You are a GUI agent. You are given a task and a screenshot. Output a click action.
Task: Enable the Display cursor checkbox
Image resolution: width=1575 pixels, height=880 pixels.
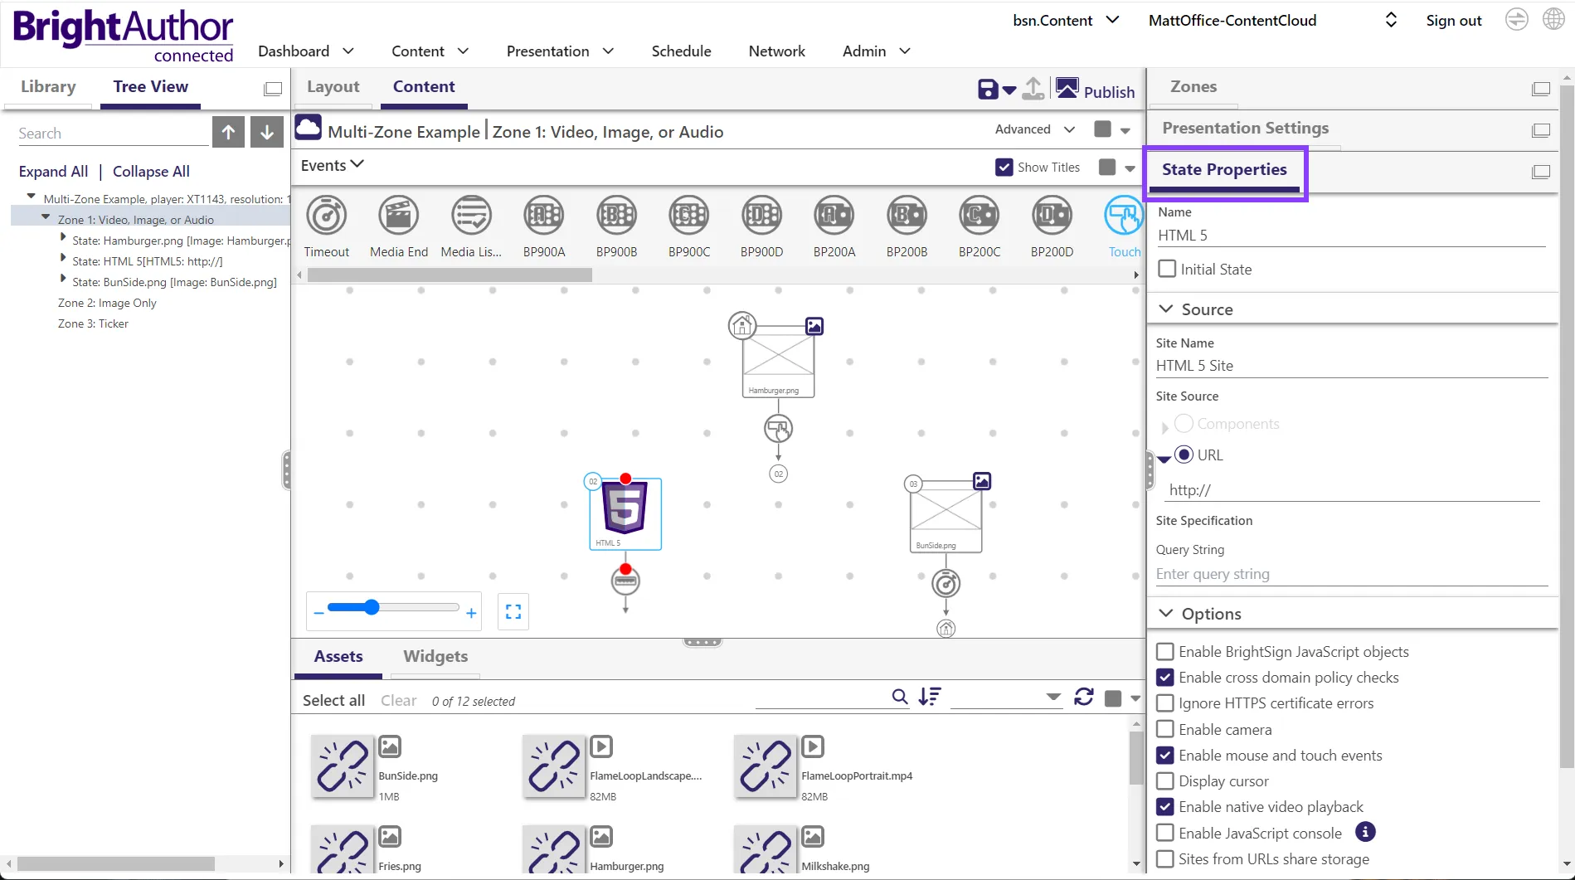point(1165,780)
